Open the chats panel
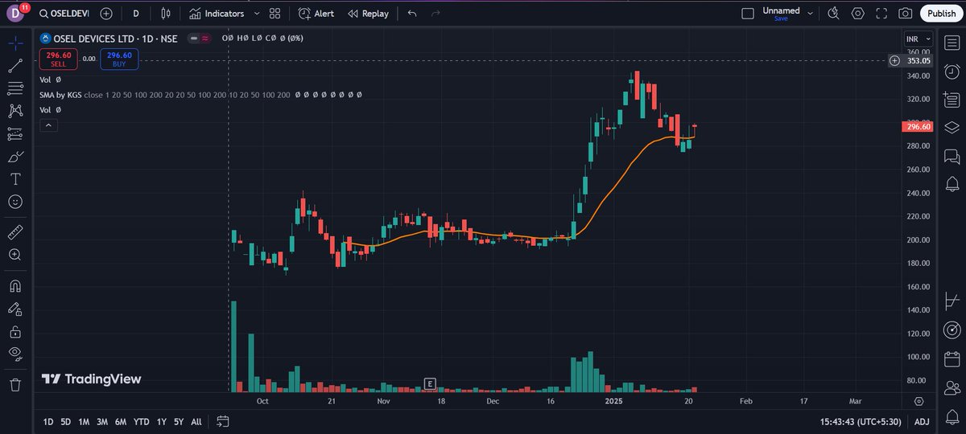This screenshot has height=434, width=966. point(952,156)
